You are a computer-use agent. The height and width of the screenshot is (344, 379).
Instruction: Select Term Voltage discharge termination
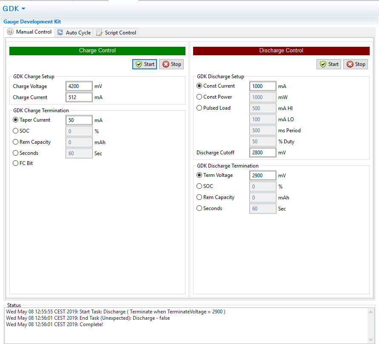click(215, 175)
